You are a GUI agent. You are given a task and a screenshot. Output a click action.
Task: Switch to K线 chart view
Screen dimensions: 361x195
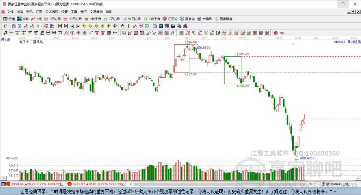(x=37, y=19)
